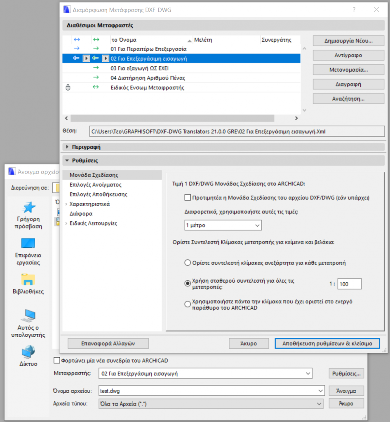The width and height of the screenshot is (390, 422).
Task: Open Βιβλιοθήκες in the file dialog sidebar
Action: 28,284
